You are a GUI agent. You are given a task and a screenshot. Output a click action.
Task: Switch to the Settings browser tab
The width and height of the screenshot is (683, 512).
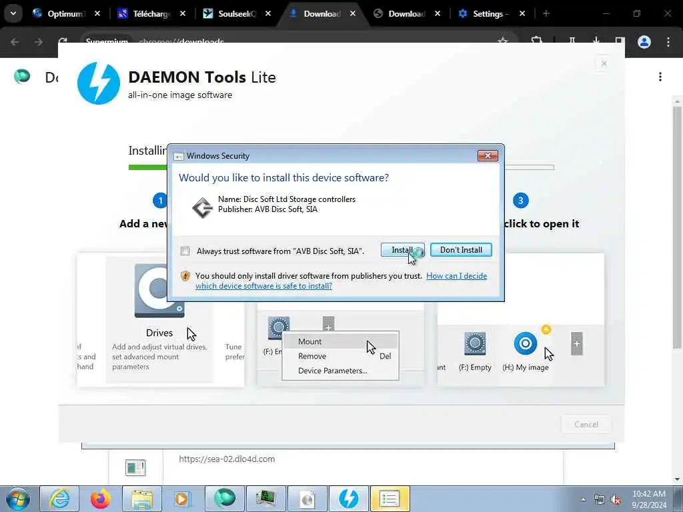tap(490, 14)
